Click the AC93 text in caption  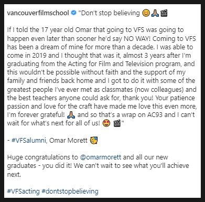(x=155, y=115)
